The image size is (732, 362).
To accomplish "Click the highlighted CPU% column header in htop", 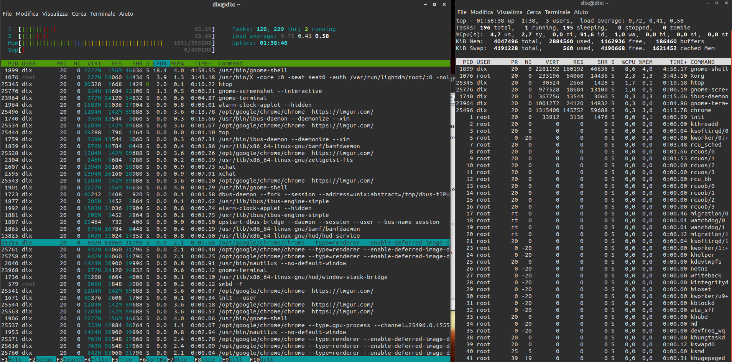I will (x=160, y=64).
